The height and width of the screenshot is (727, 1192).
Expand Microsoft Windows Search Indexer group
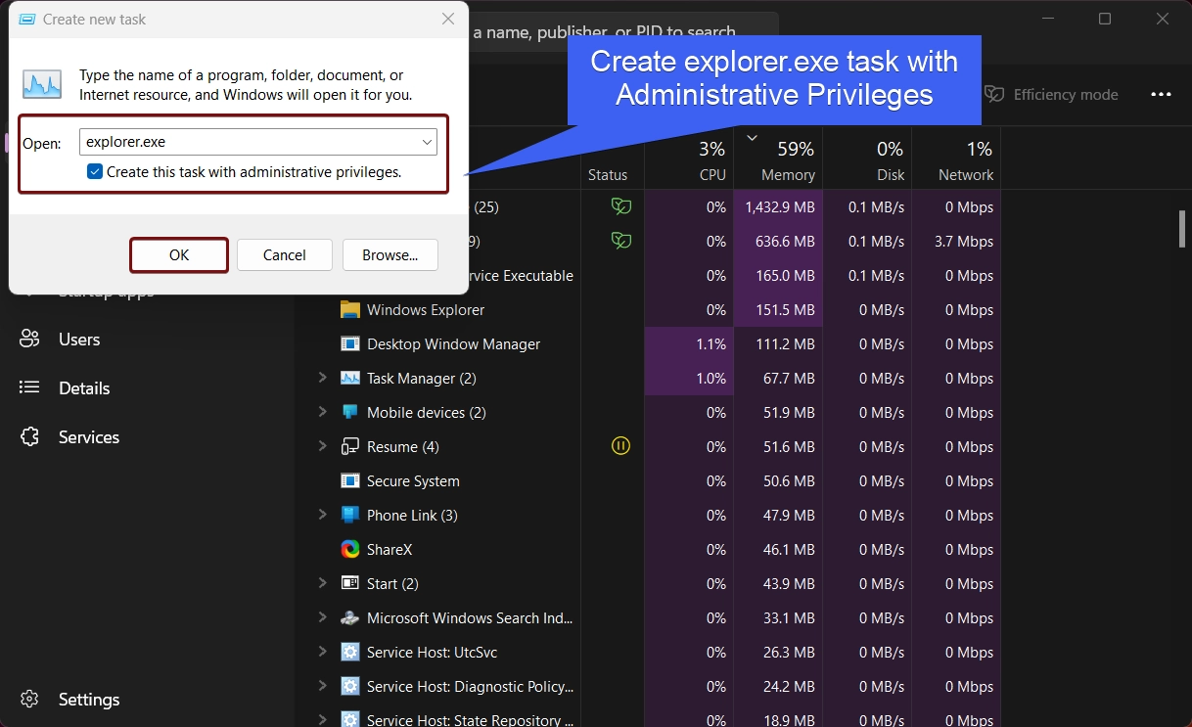[x=322, y=617]
